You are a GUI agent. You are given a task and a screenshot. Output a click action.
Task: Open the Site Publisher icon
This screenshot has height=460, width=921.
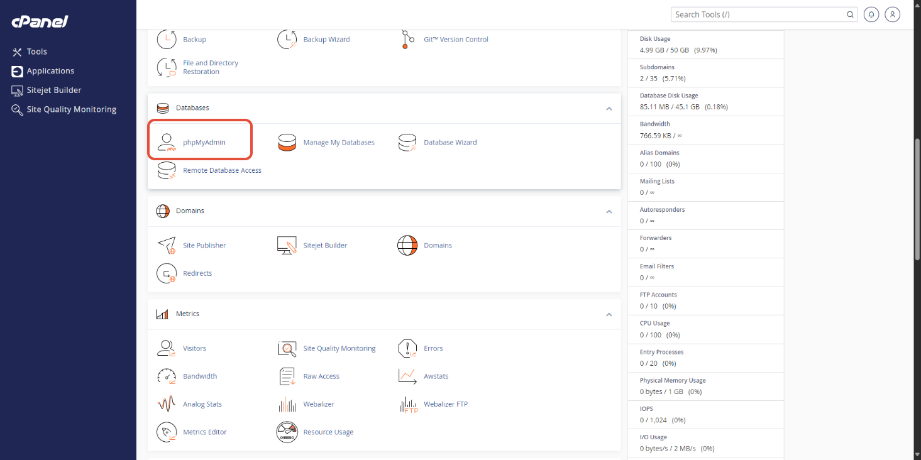click(167, 245)
